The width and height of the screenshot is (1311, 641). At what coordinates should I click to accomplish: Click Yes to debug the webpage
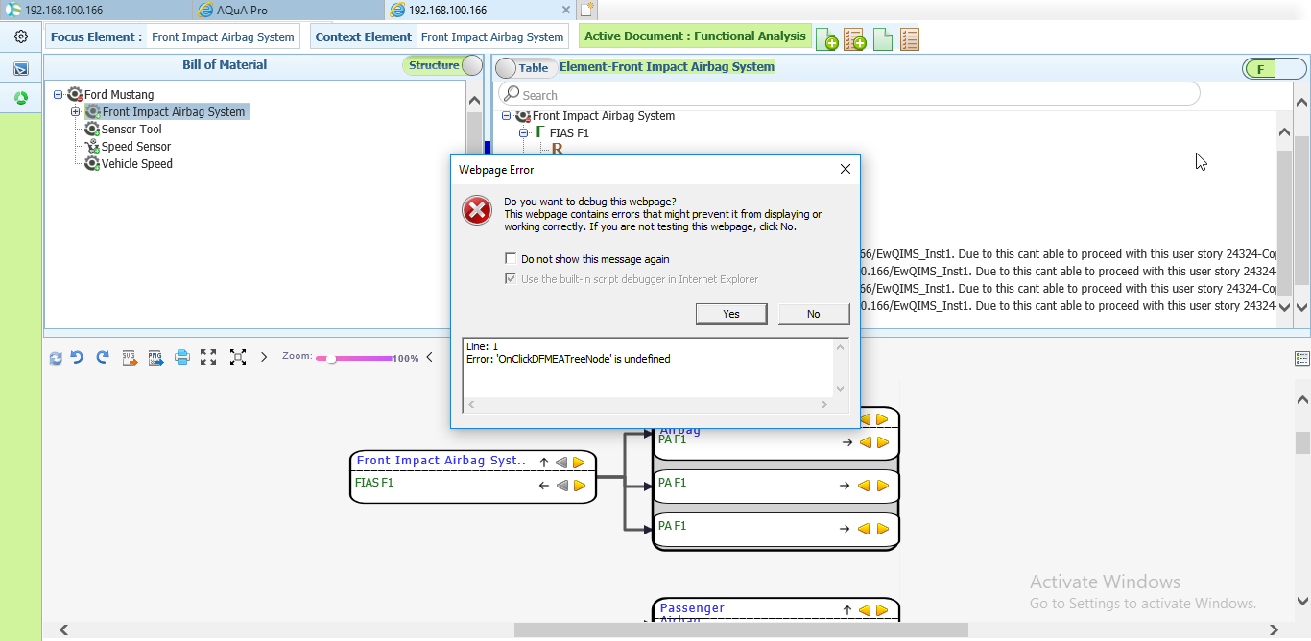click(x=731, y=314)
